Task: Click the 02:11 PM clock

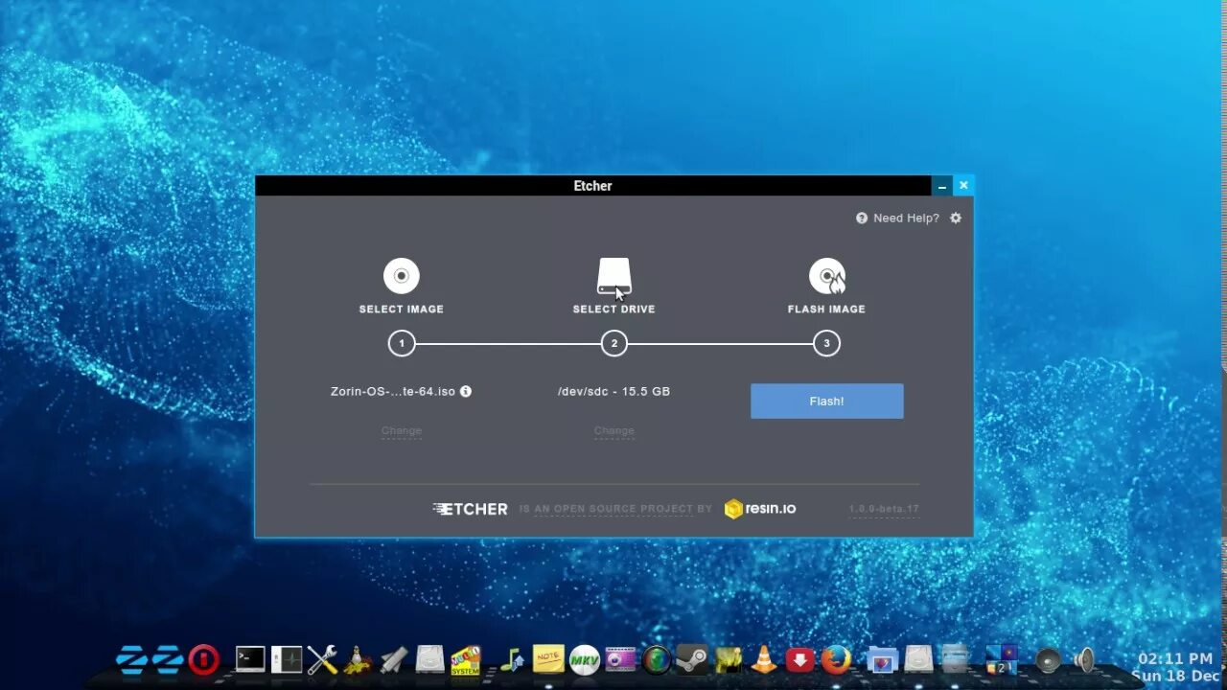Action: click(1175, 659)
